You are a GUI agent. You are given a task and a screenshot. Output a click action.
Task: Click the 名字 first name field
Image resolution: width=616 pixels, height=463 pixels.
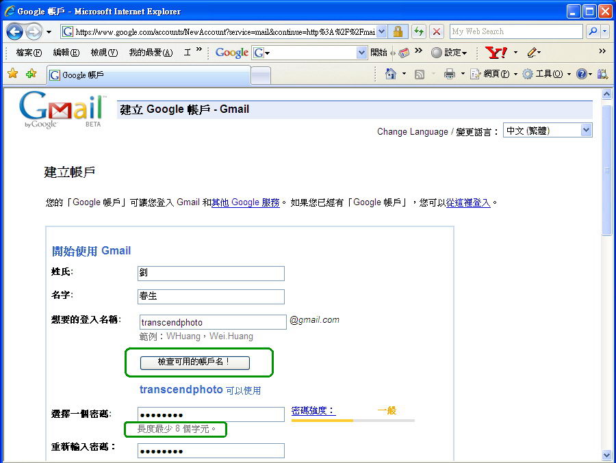211,297
